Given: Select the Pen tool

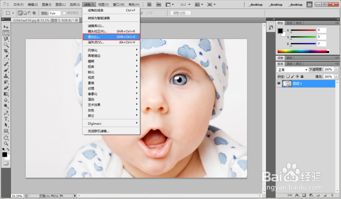Looking at the screenshot, I should [6, 113].
